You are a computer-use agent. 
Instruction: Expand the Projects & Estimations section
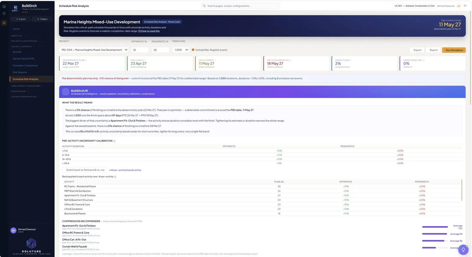(x=25, y=41)
